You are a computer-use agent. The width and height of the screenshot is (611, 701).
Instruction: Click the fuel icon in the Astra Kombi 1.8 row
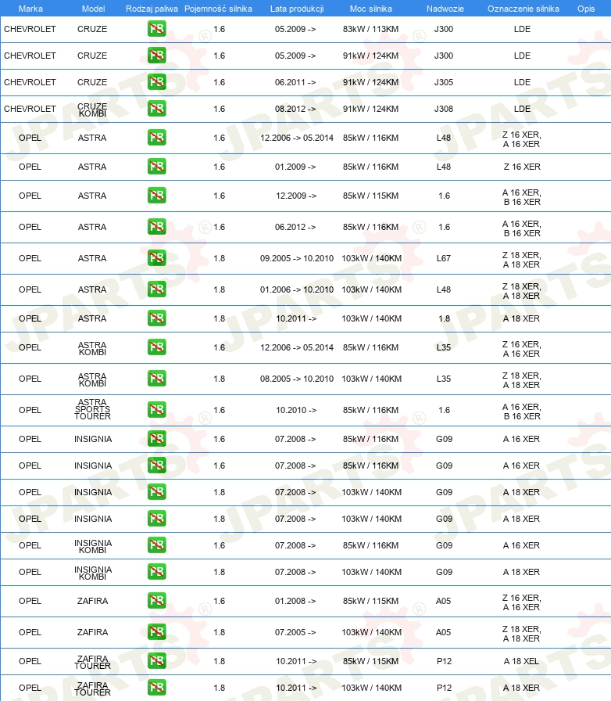157,379
